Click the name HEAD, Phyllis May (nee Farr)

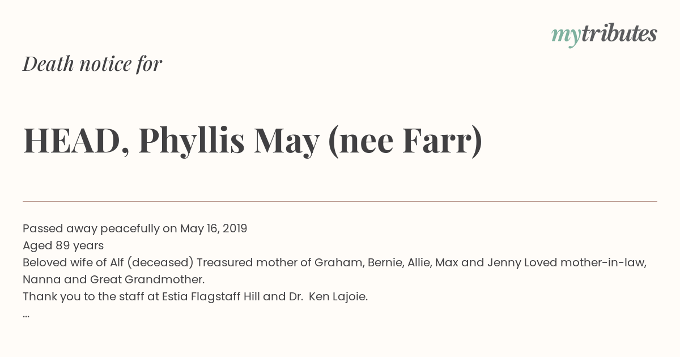click(253, 141)
